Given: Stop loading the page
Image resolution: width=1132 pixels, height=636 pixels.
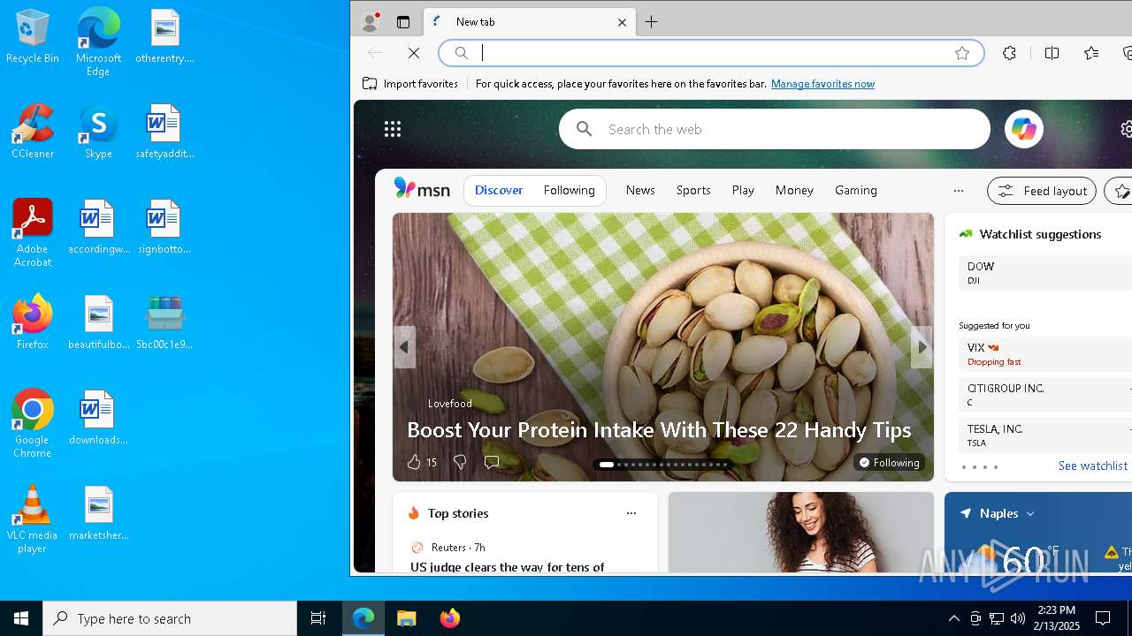Looking at the screenshot, I should point(414,53).
